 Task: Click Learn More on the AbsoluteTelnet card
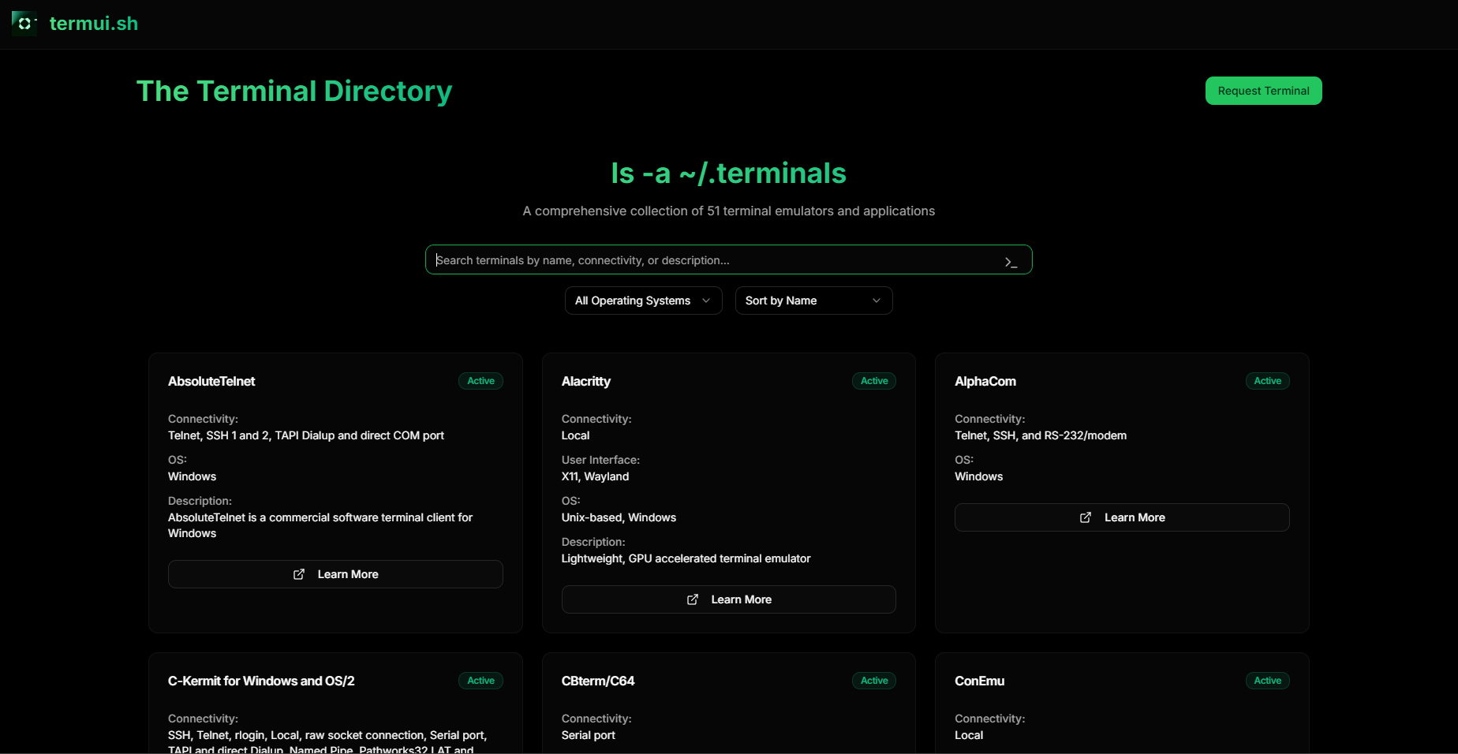[x=335, y=574]
